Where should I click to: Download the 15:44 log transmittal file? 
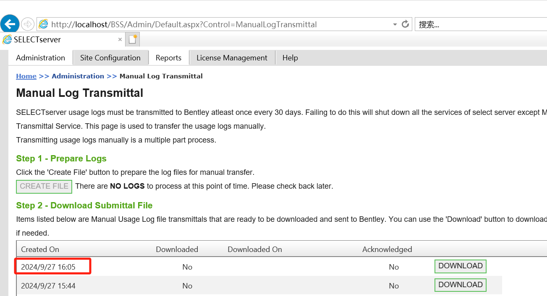460,285
